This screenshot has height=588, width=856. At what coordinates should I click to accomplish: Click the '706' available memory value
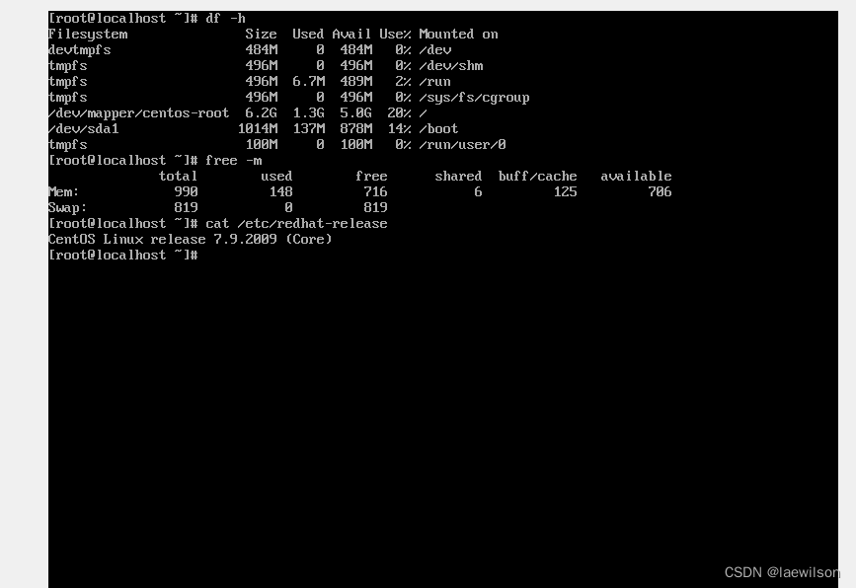coord(660,192)
